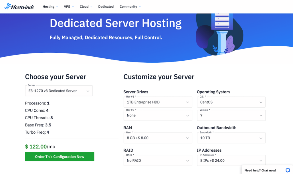Viewport: 293px width, 174px height.
Task: Open the VPS menu
Action: pos(69,7)
